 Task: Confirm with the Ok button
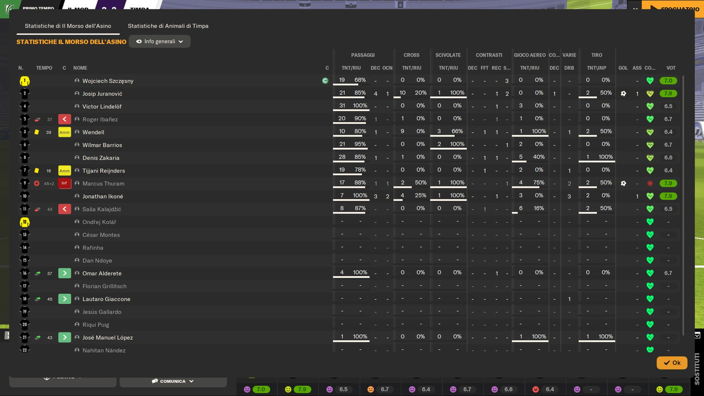[672, 363]
